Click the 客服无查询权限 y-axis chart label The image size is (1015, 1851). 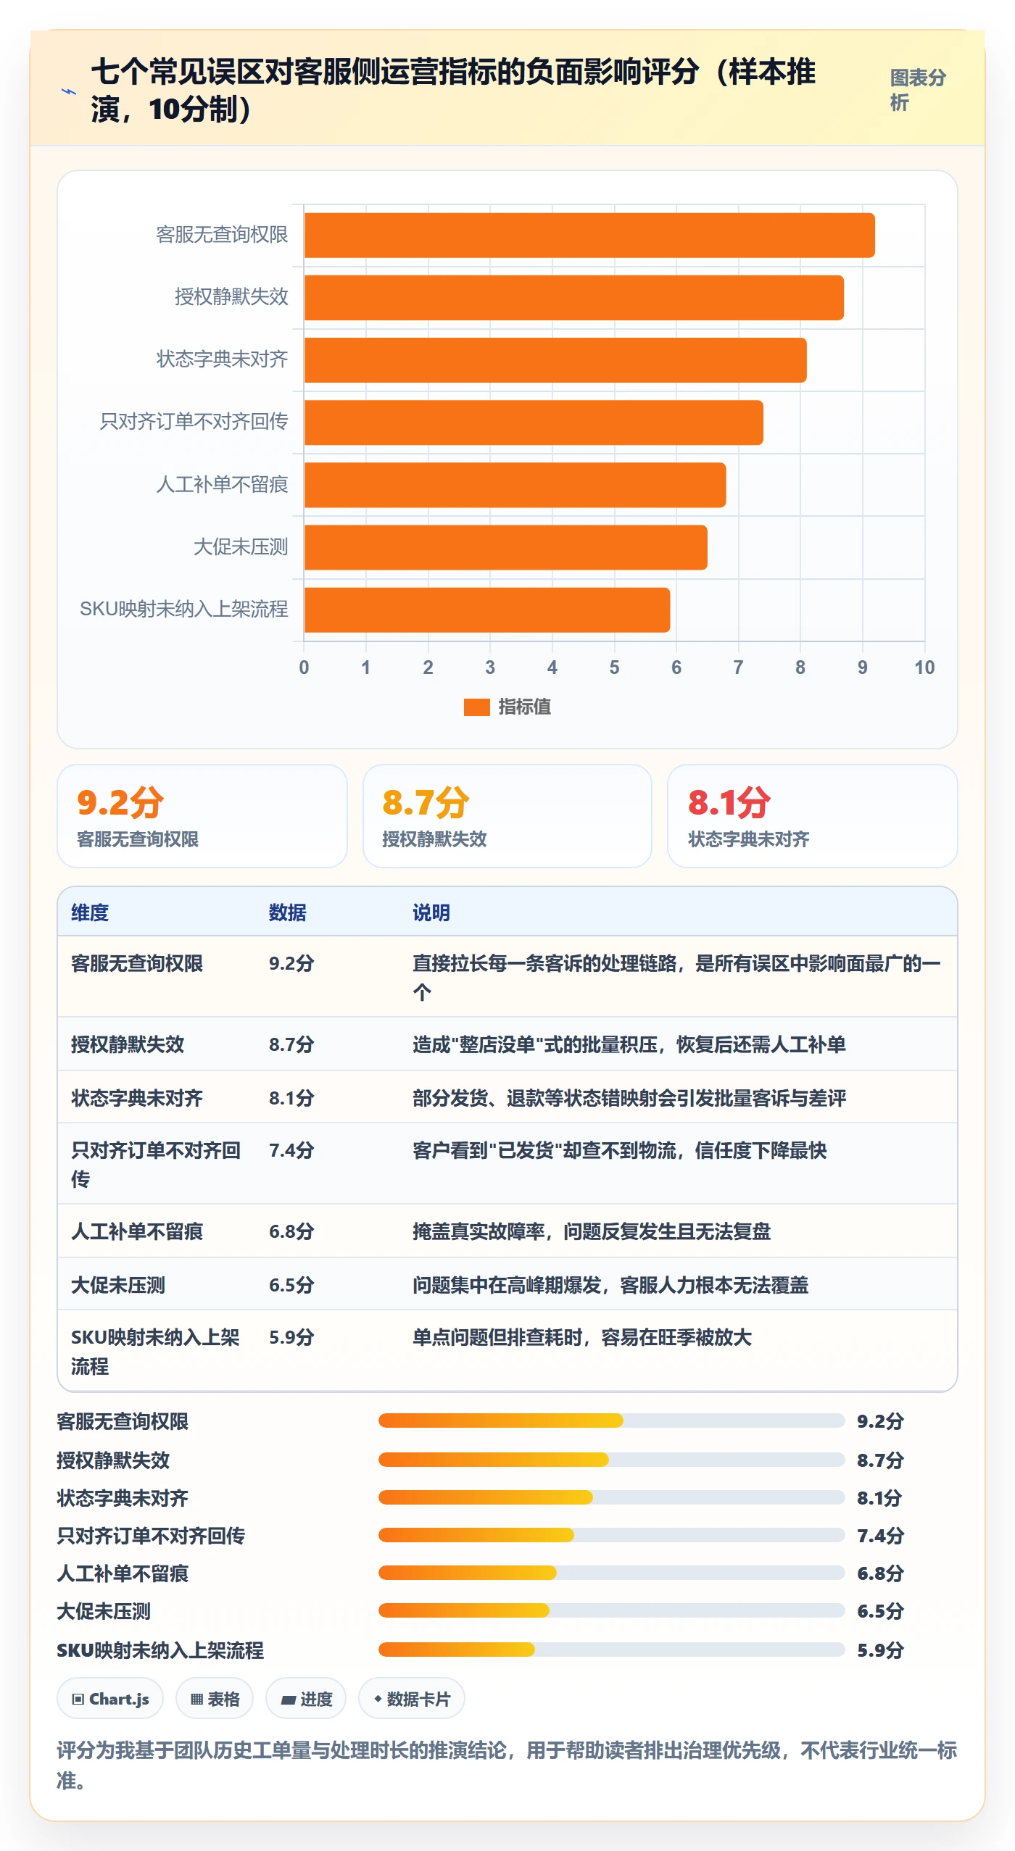(x=222, y=234)
